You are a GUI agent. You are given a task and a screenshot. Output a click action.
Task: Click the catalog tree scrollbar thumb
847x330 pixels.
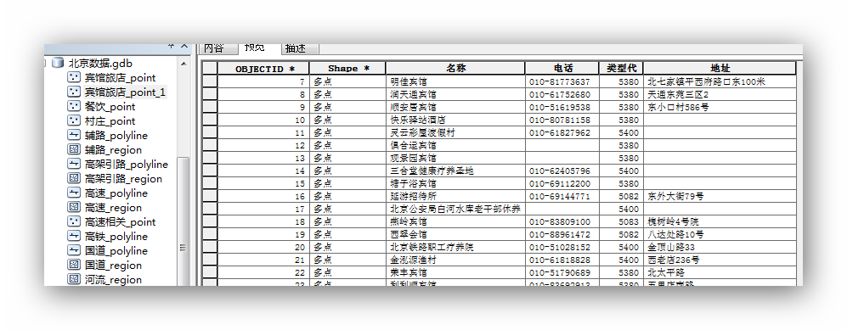(x=184, y=221)
